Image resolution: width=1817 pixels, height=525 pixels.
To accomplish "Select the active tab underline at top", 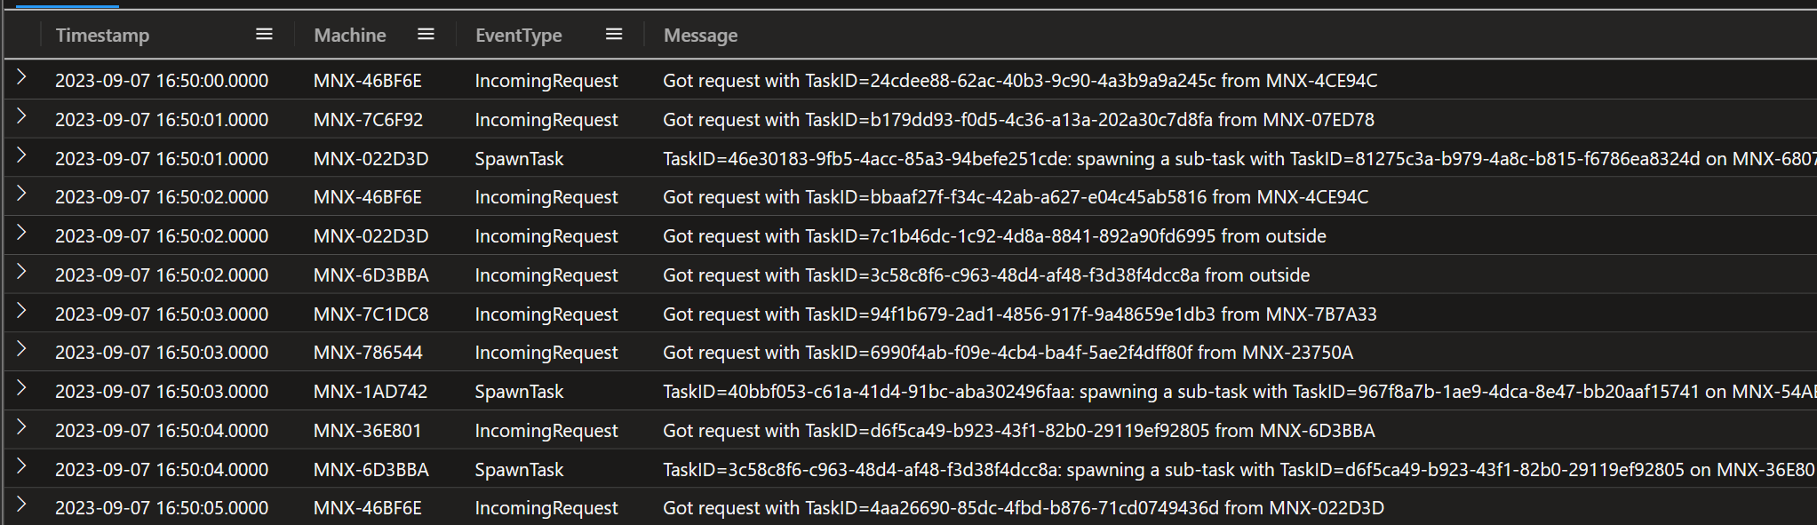I will coord(68,5).
